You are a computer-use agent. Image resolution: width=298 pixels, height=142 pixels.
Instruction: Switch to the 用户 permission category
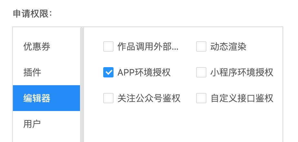point(46,124)
